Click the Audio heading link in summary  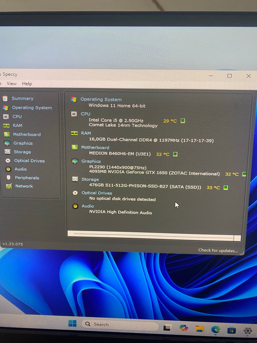point(88,206)
